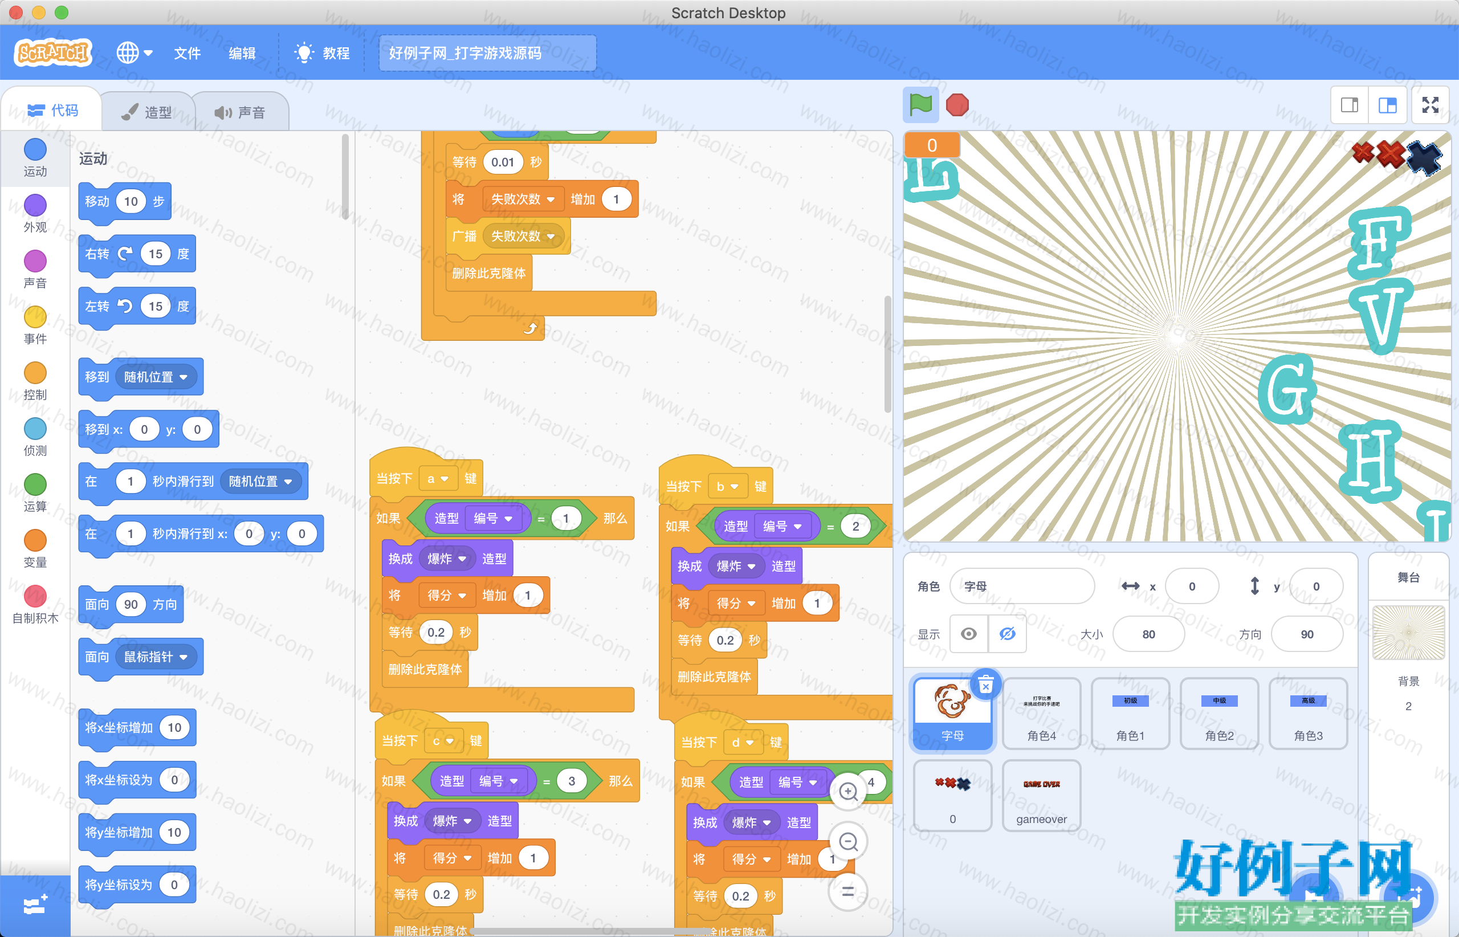1459x937 pixels.
Task: Open 随机位置 dropdown in glide block
Action: pyautogui.click(x=261, y=481)
